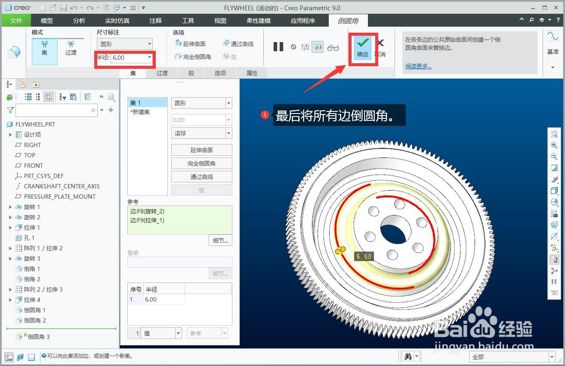Screen dimensions: 565x366
Task: Click the command search magnifier icon
Action: 532,20
